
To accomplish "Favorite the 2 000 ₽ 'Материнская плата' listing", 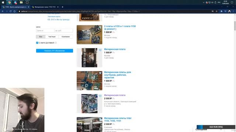I will click(x=100, y=96).
